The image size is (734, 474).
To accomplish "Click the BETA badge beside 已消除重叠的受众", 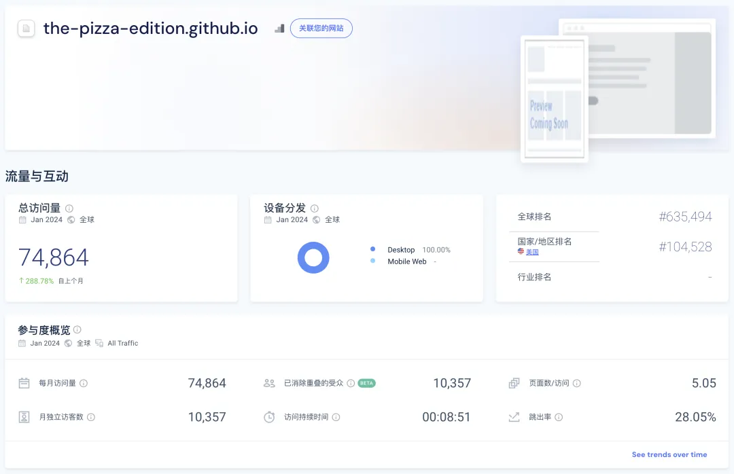I will (x=366, y=384).
